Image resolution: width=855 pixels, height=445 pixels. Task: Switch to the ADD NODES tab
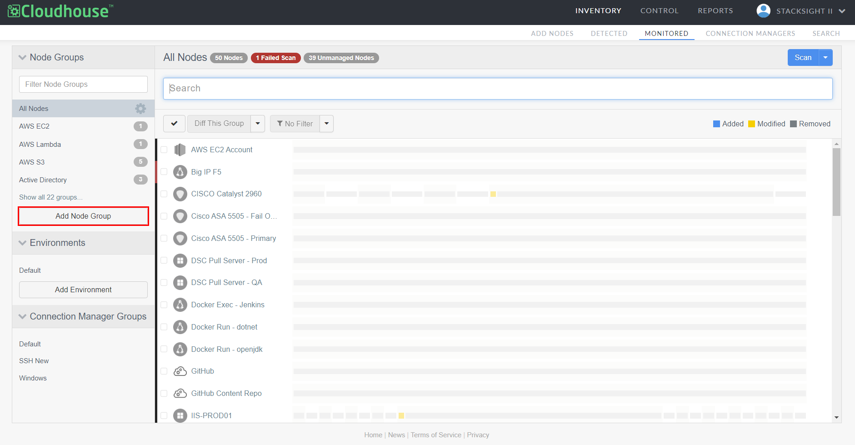[552, 34]
